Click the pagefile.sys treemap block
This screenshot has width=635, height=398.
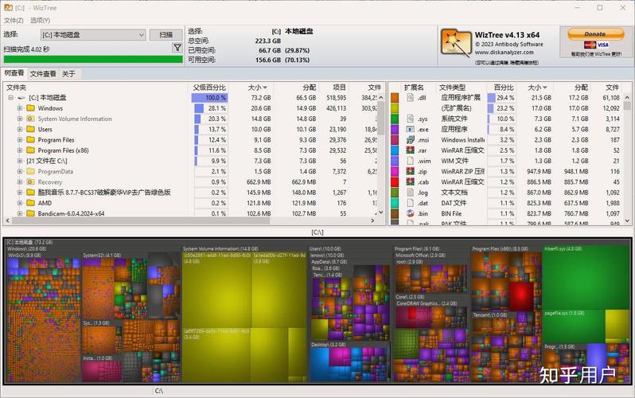574,326
